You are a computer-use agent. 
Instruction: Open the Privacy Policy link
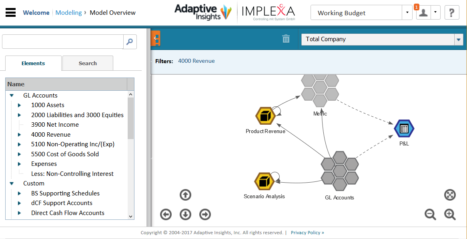tap(307, 233)
